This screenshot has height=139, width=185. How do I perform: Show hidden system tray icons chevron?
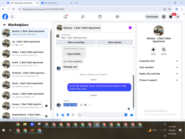pyautogui.click(x=161, y=130)
